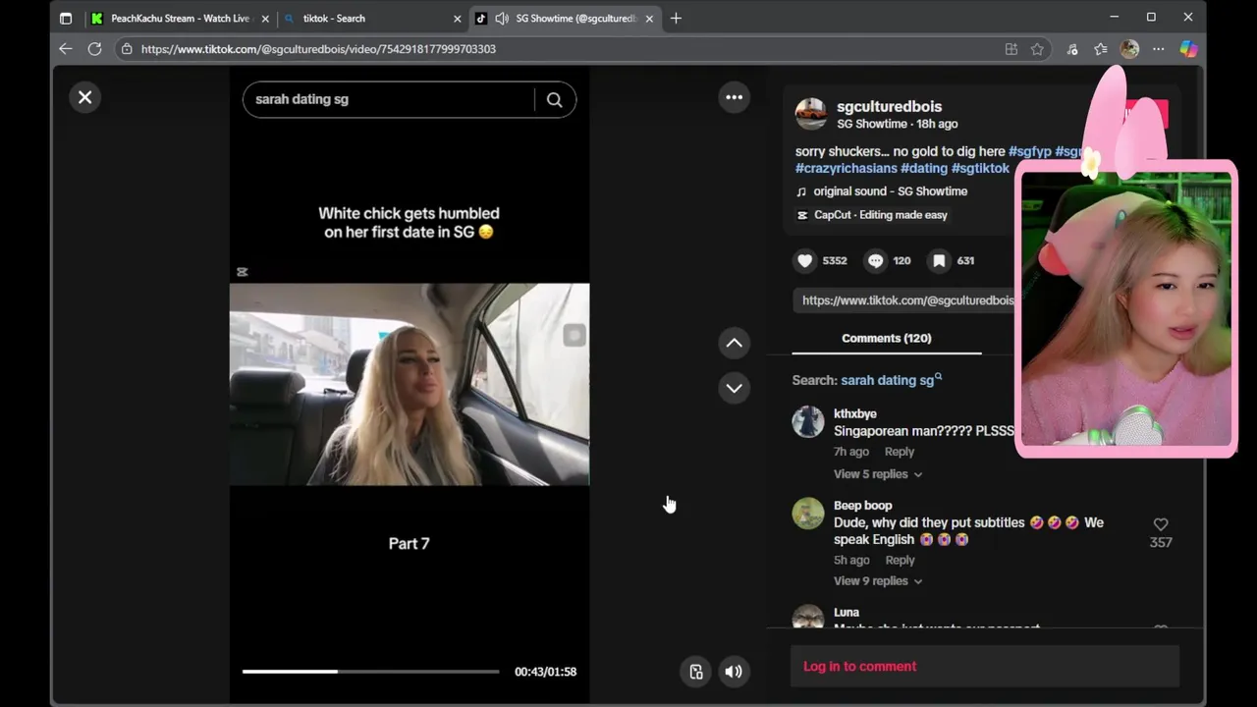Click Luna commenter name
Image resolution: width=1257 pixels, height=707 pixels.
tap(846, 612)
